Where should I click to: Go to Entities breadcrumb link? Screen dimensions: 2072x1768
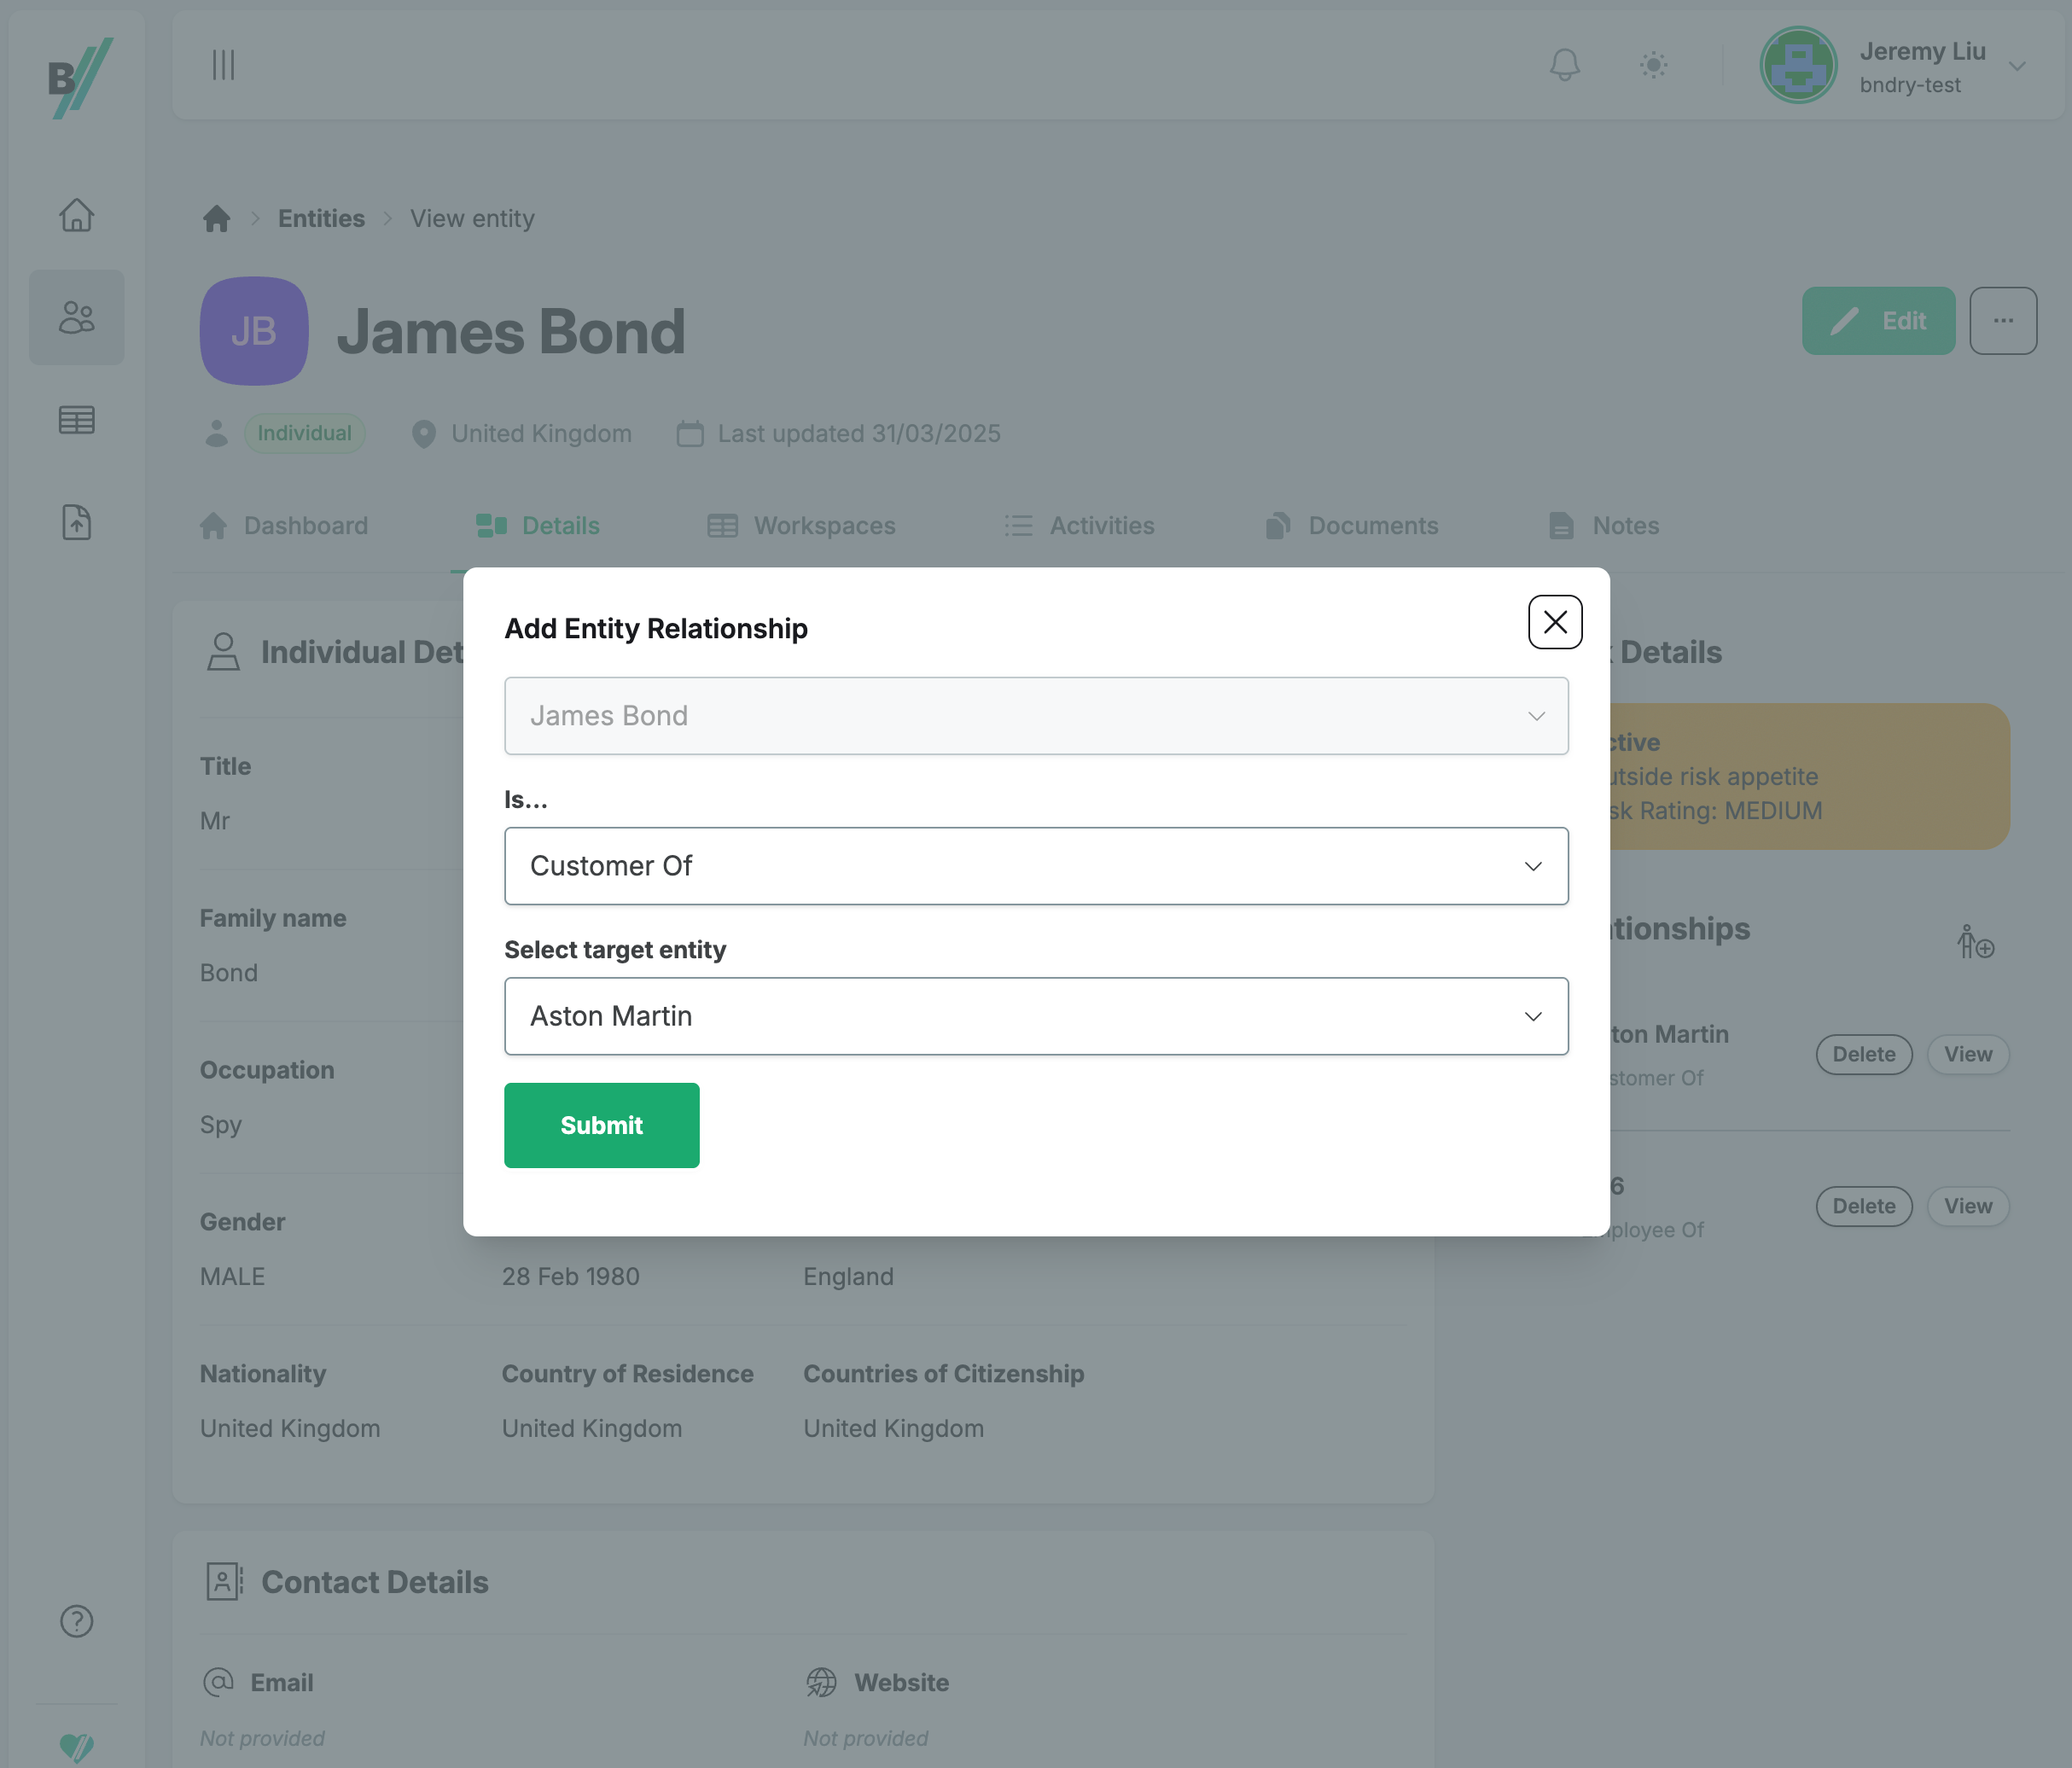(321, 218)
